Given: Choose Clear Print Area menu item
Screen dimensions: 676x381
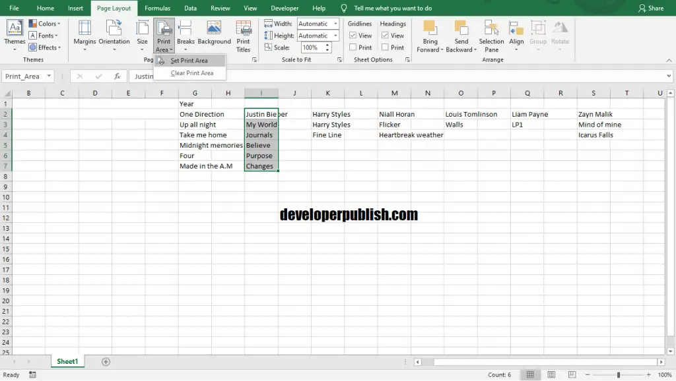Looking at the screenshot, I should [189, 73].
